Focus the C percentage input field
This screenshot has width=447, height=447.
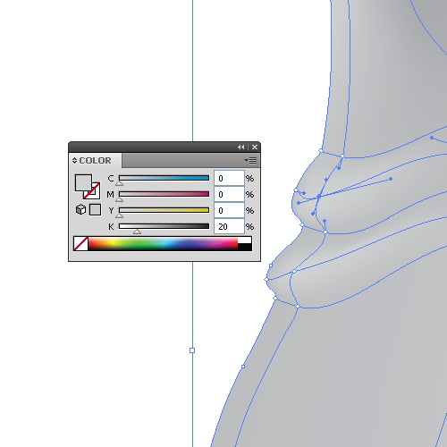(x=229, y=178)
